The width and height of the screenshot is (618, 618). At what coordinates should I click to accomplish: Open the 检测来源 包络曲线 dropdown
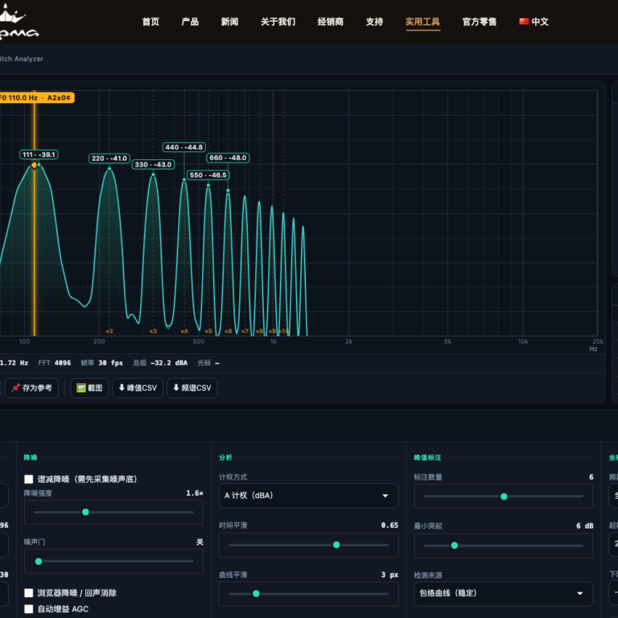503,593
